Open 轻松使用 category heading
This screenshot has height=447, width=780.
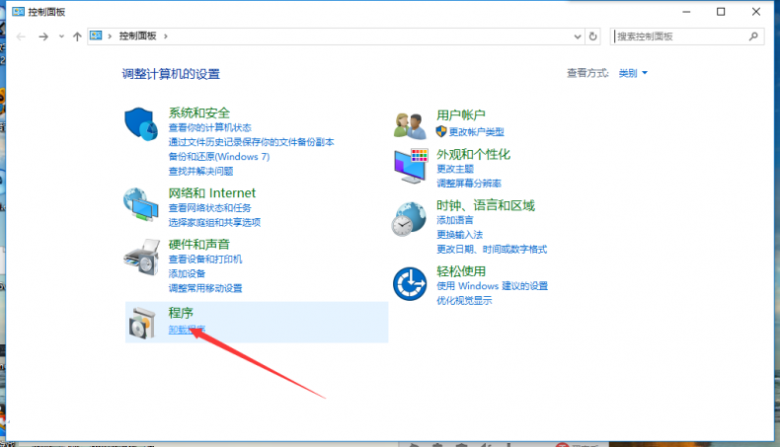point(461,271)
